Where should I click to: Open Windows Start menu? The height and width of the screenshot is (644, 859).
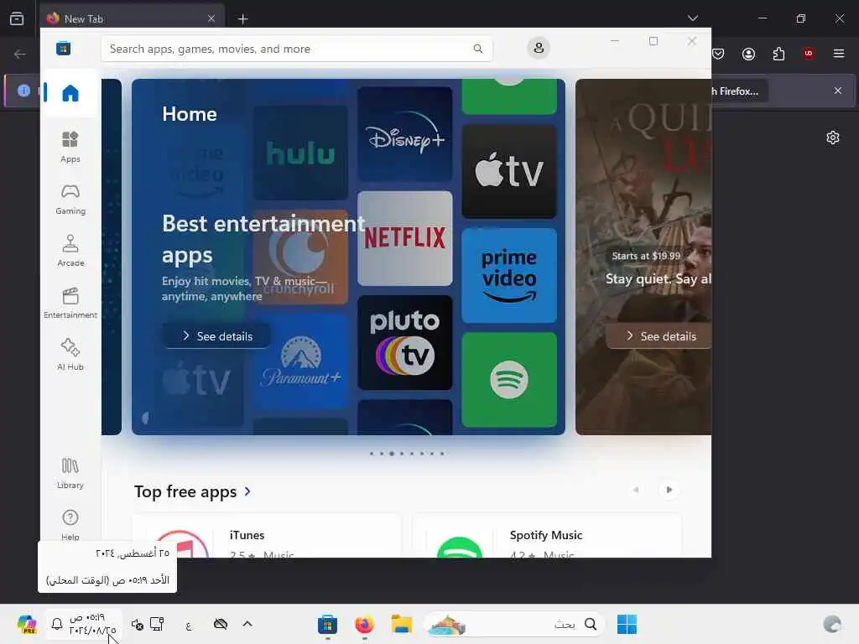tap(627, 624)
